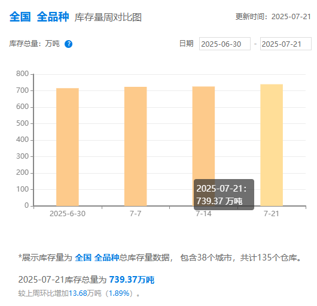Click the 全品种 link in footnote text
Image resolution: width=317 pixels, height=306 pixels.
coord(106,258)
